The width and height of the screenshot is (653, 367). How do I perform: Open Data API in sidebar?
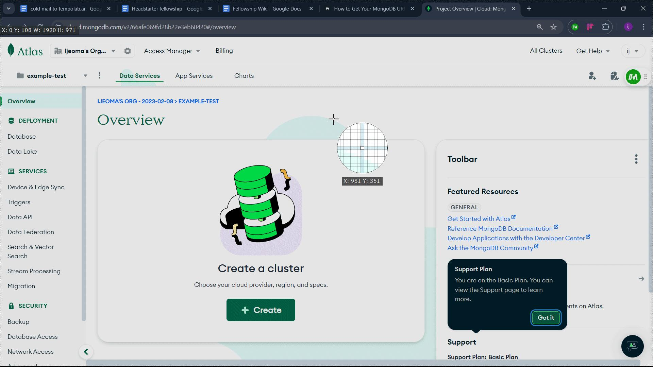pyautogui.click(x=20, y=217)
